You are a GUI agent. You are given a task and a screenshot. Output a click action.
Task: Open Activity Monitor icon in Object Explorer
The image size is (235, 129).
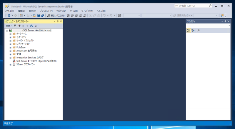point(36,26)
